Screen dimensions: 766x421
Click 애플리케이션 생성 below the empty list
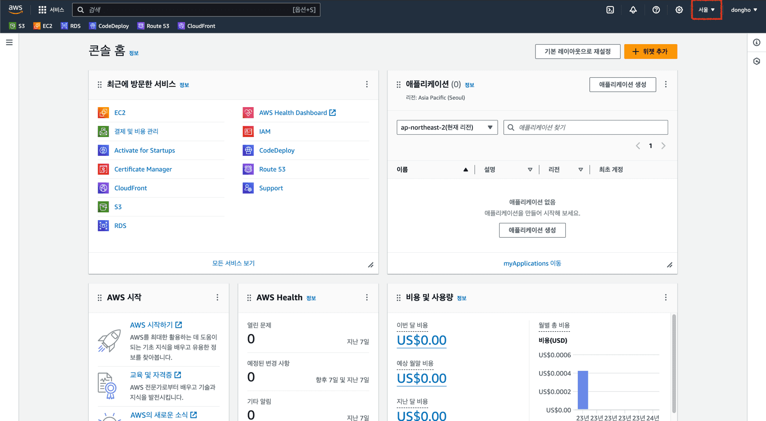pos(532,230)
